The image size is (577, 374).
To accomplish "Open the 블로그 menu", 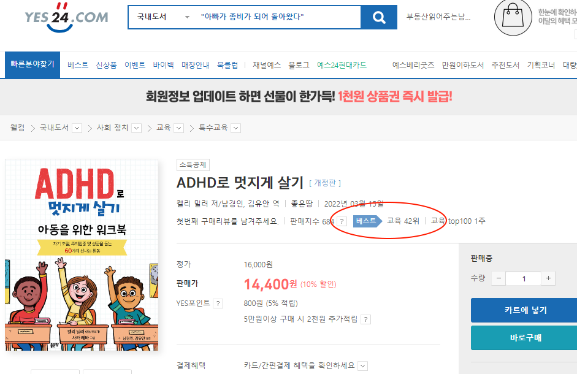I will [x=299, y=65].
